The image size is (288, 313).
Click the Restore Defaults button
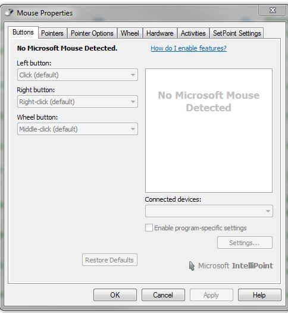tap(109, 260)
